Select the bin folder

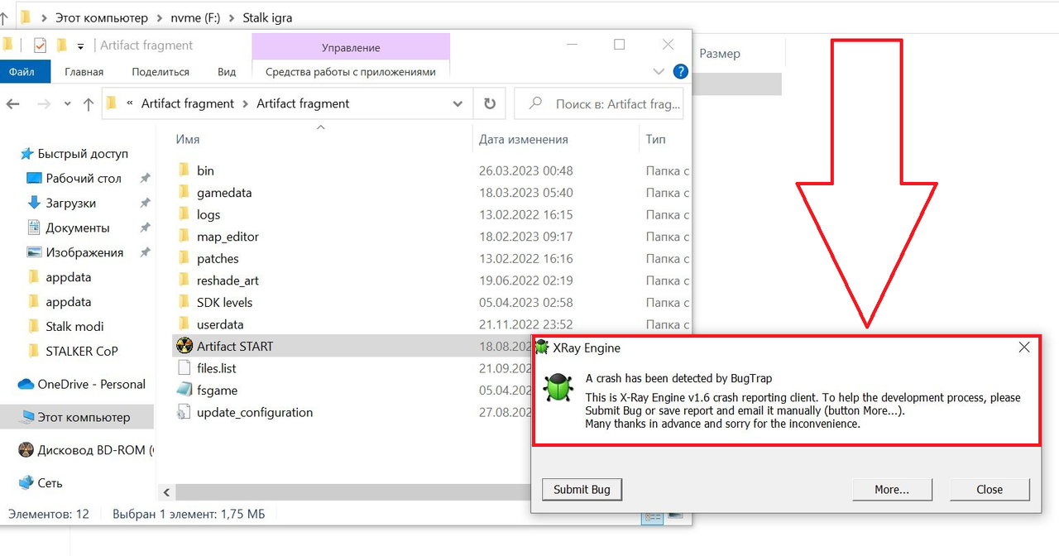pos(205,170)
